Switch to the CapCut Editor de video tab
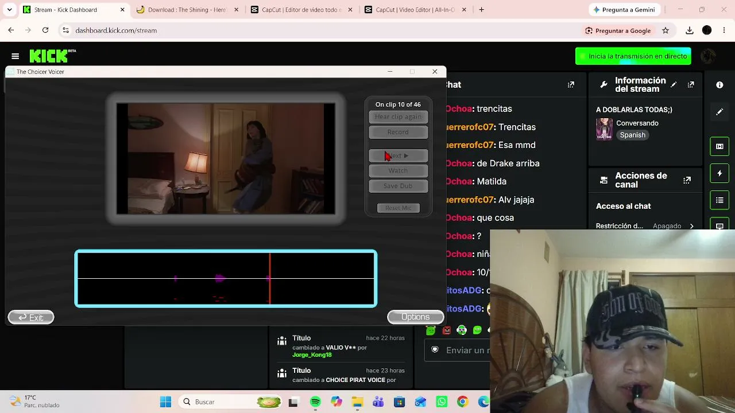The width and height of the screenshot is (735, 413). tap(301, 10)
